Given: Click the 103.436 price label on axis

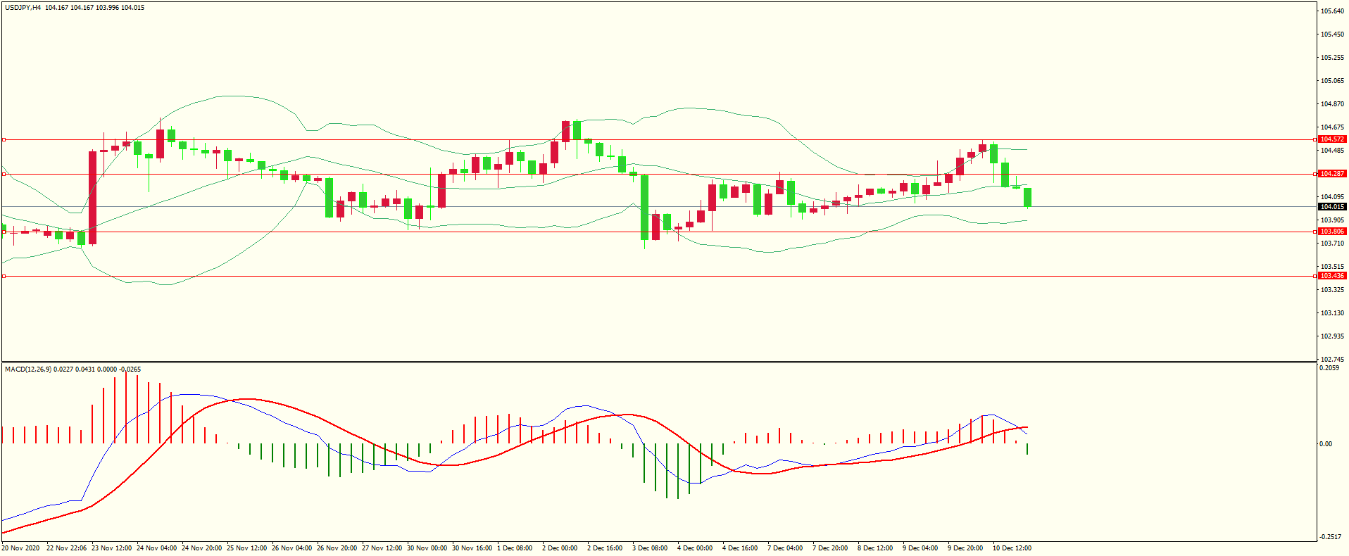Looking at the screenshot, I should pyautogui.click(x=1331, y=276).
